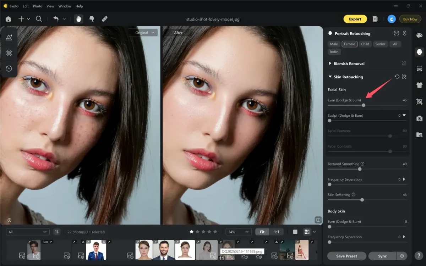The height and width of the screenshot is (266, 426).
Task: Open the Edit menu
Action: (x=26, y=6)
